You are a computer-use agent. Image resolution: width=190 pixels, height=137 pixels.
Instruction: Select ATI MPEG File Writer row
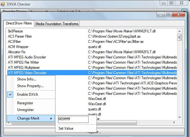coord(92,62)
